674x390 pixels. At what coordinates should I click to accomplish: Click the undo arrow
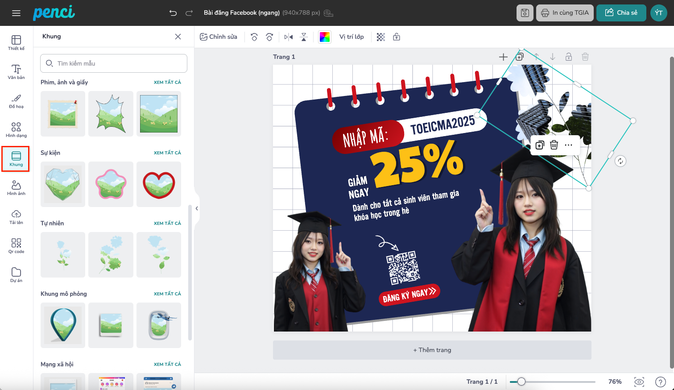[x=173, y=13]
